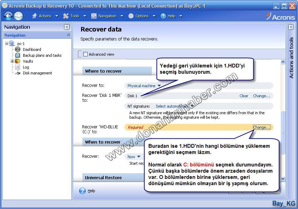Expand Actions and tools side pane
298x209 pixels.
[x=291, y=27]
